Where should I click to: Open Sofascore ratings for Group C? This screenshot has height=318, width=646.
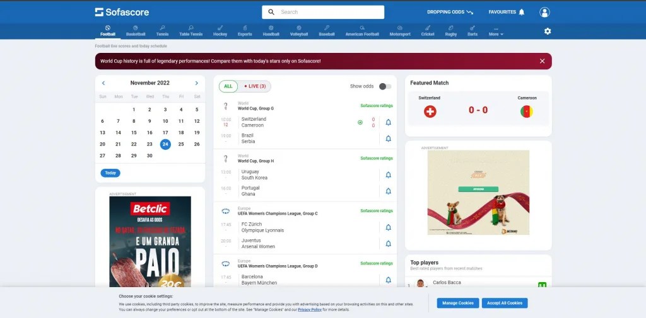click(x=377, y=211)
